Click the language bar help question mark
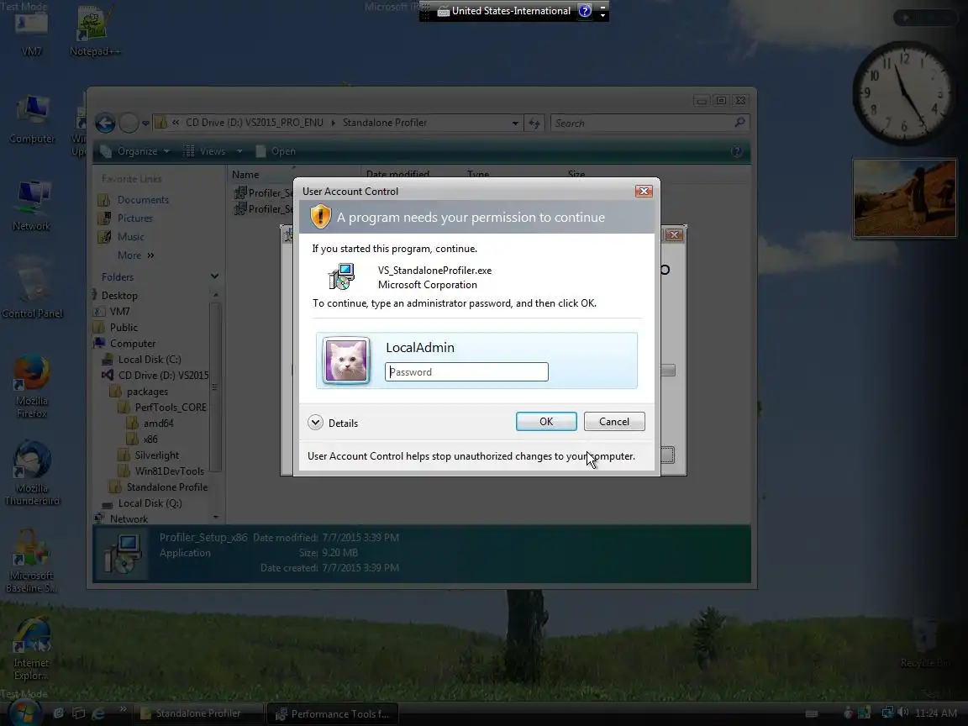The image size is (968, 726). (585, 10)
